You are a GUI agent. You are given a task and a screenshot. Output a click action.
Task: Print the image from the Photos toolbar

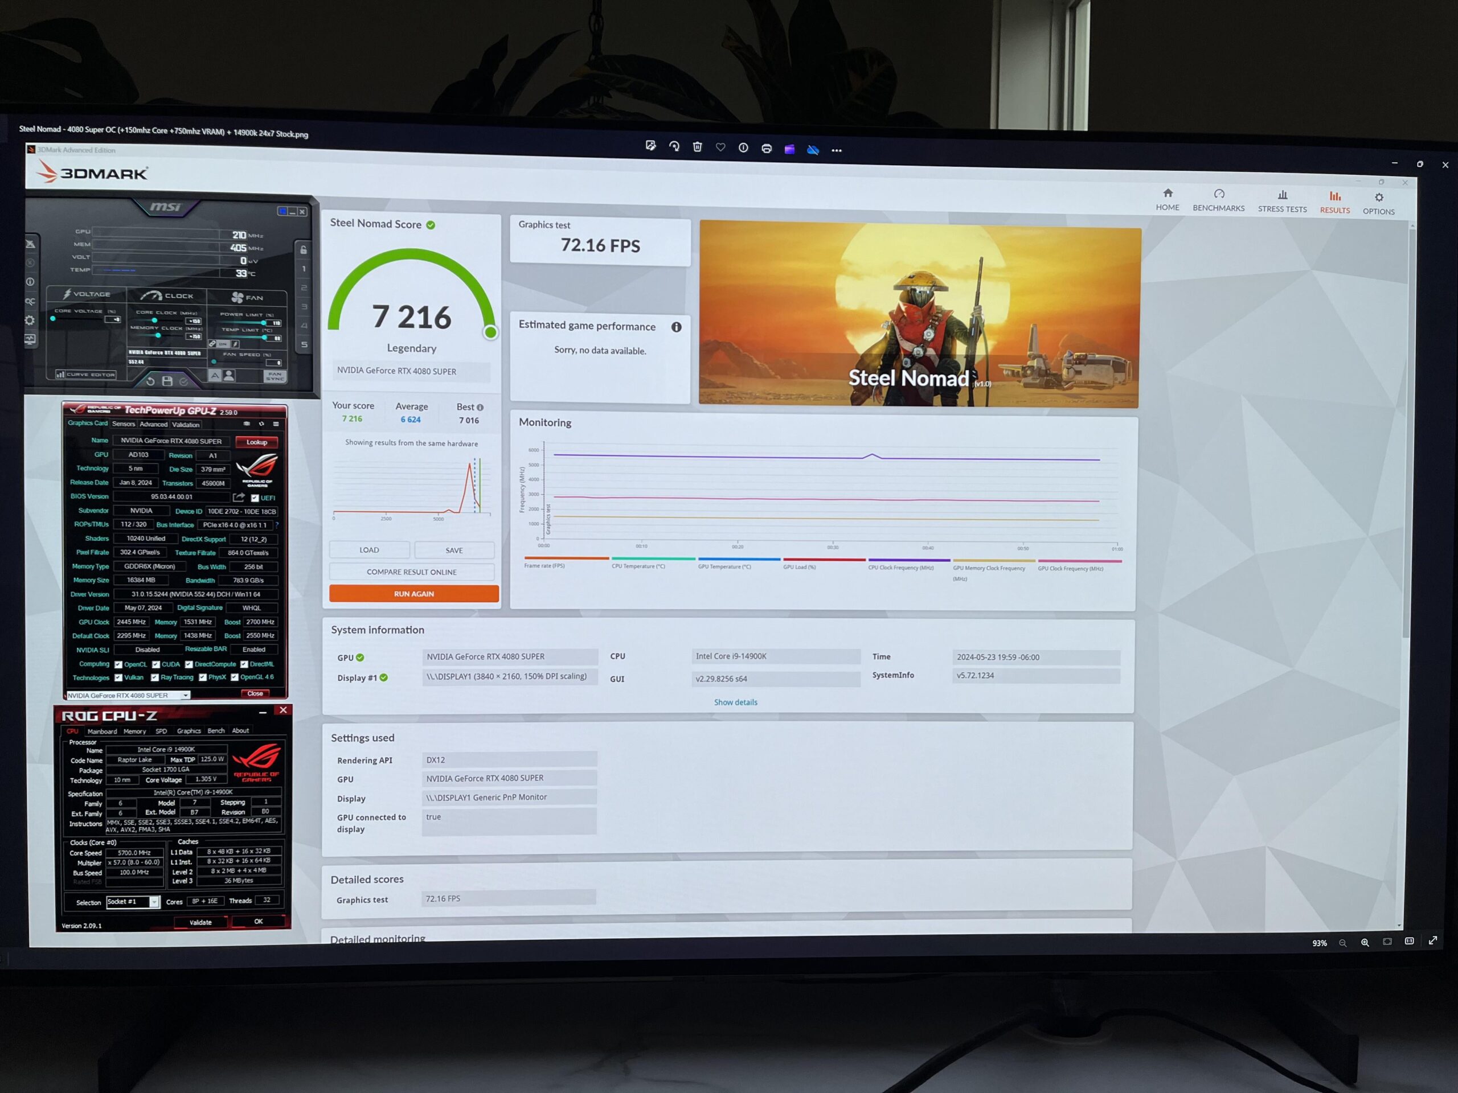[x=767, y=148]
